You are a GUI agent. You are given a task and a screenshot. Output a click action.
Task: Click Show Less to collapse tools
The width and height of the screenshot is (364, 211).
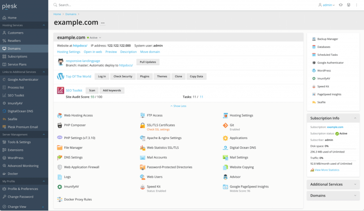point(178,106)
